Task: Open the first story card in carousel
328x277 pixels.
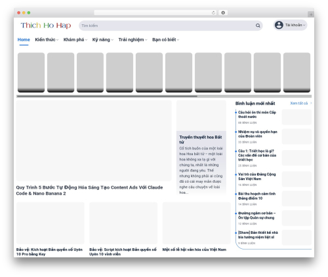Action: tap(31, 72)
